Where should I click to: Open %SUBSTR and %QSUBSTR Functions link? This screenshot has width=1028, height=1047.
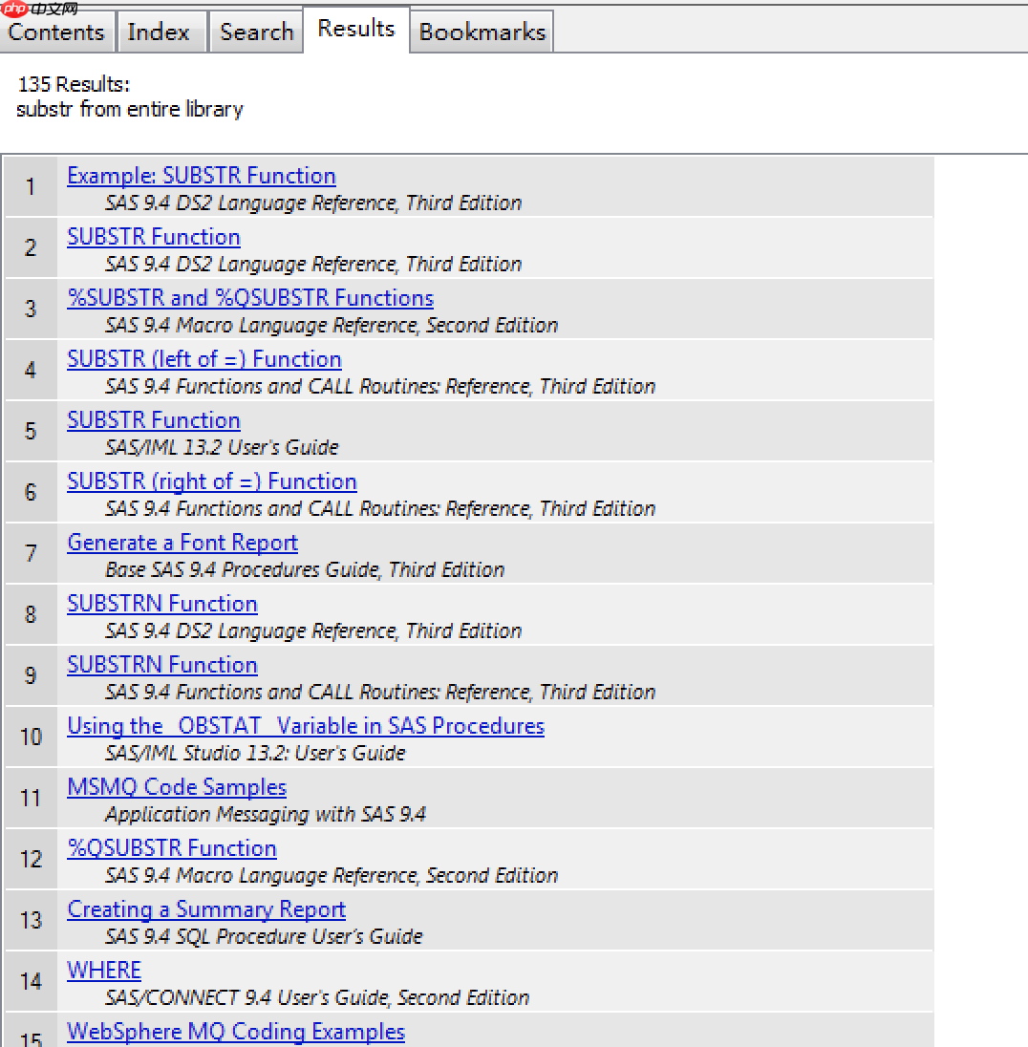coord(250,298)
